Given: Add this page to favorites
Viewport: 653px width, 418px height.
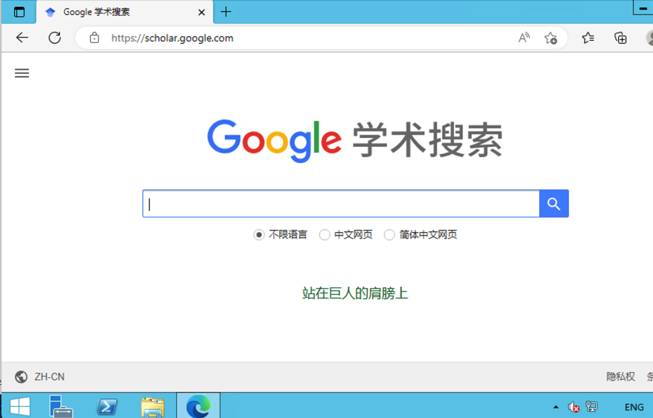Looking at the screenshot, I should pos(550,38).
